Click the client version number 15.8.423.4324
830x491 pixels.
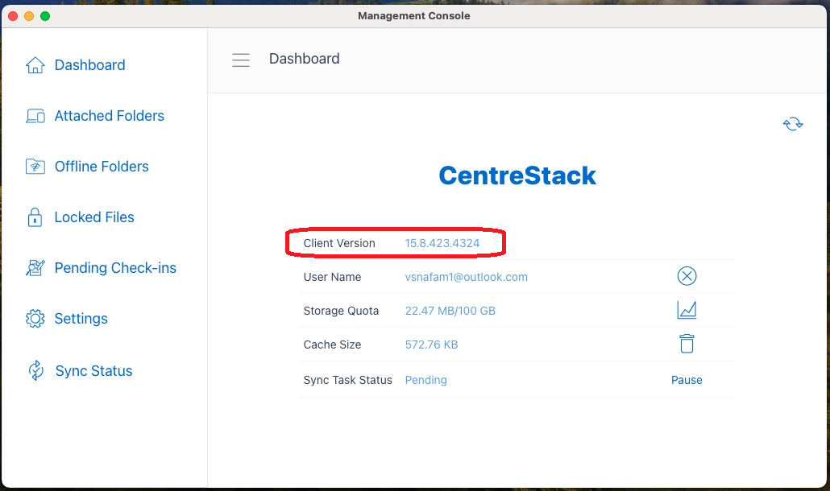[442, 243]
